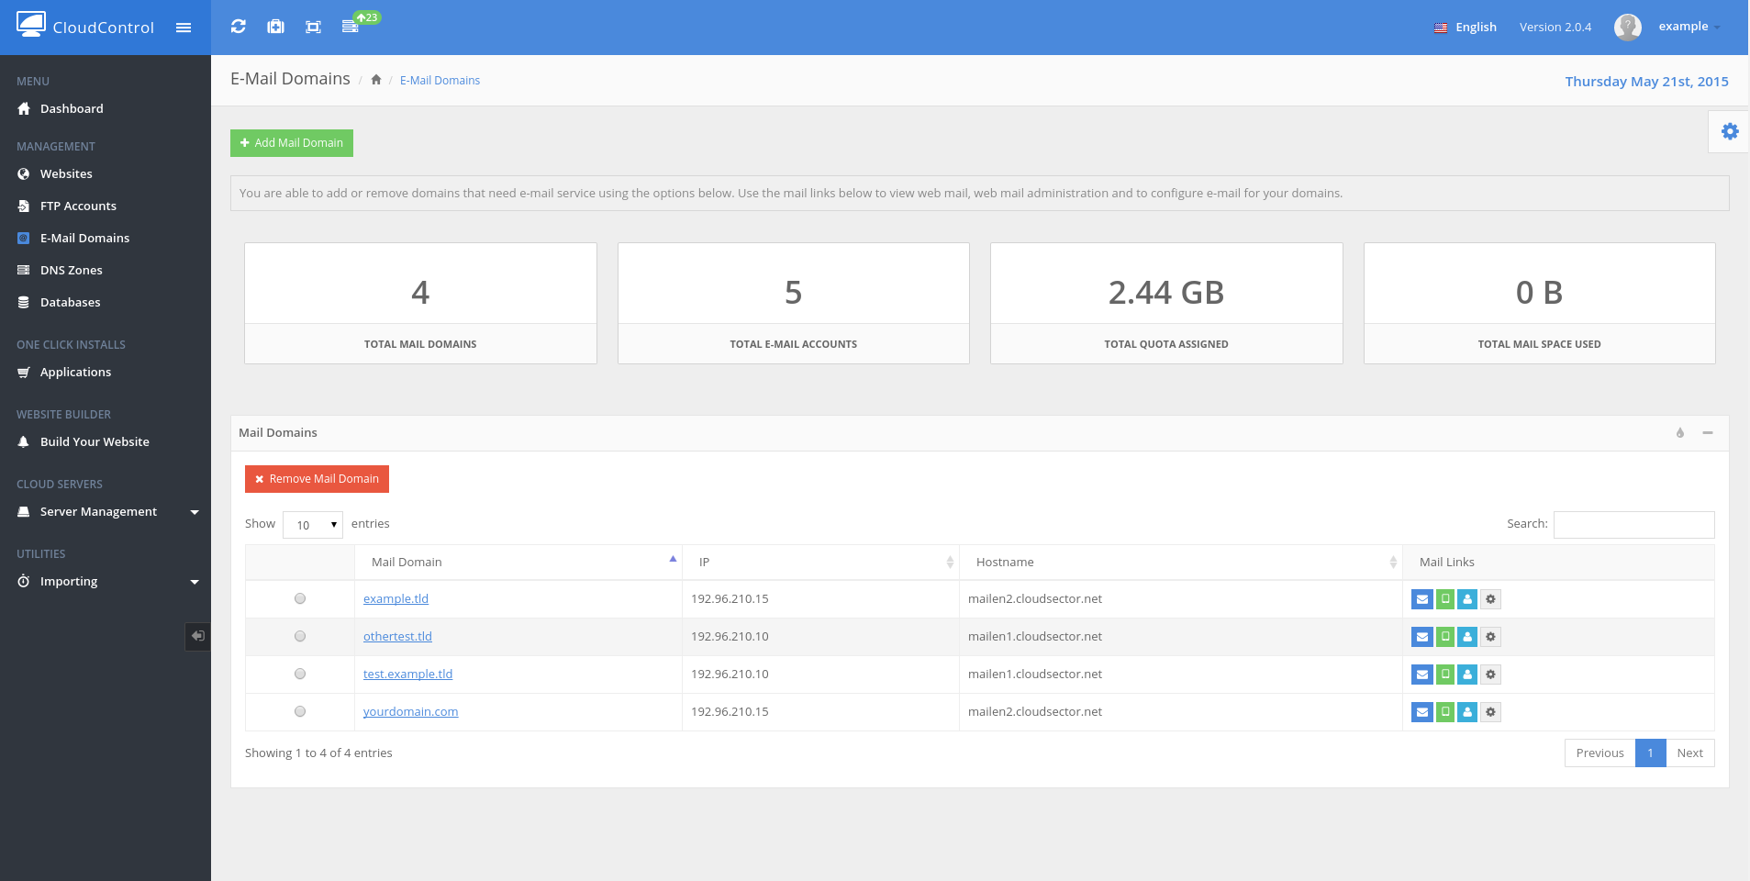Image resolution: width=1750 pixels, height=881 pixels.
Task: Focus the table Search input field
Action: click(x=1633, y=524)
